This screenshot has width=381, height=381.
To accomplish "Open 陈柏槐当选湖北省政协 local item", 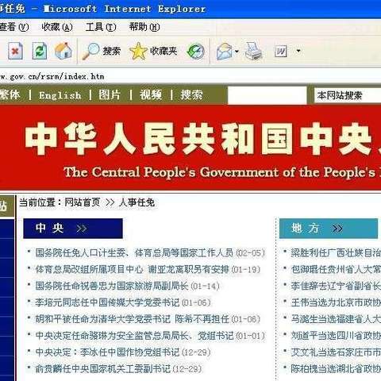I will pos(336,368).
